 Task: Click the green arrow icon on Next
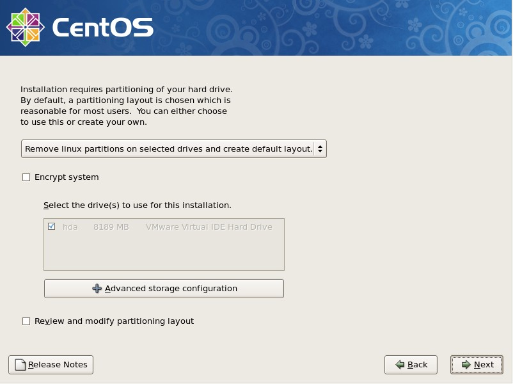click(466, 365)
